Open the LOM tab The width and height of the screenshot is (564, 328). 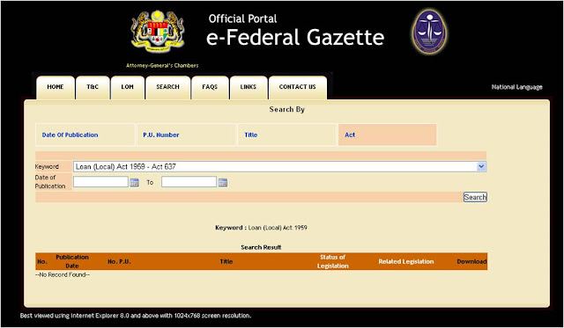click(127, 87)
